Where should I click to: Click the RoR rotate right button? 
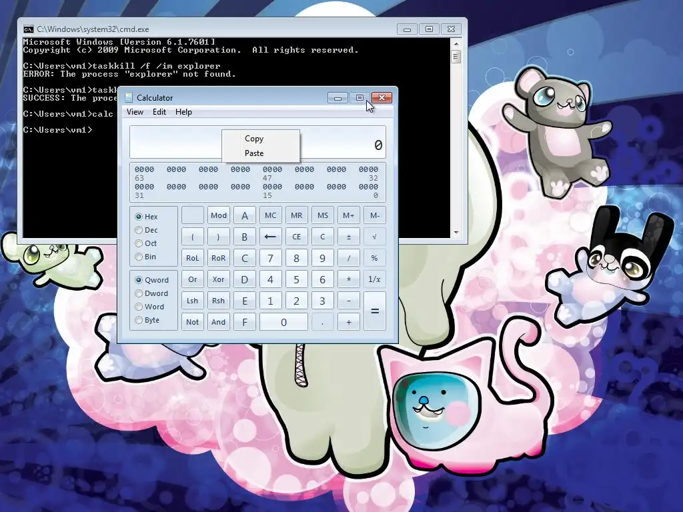tap(218, 258)
